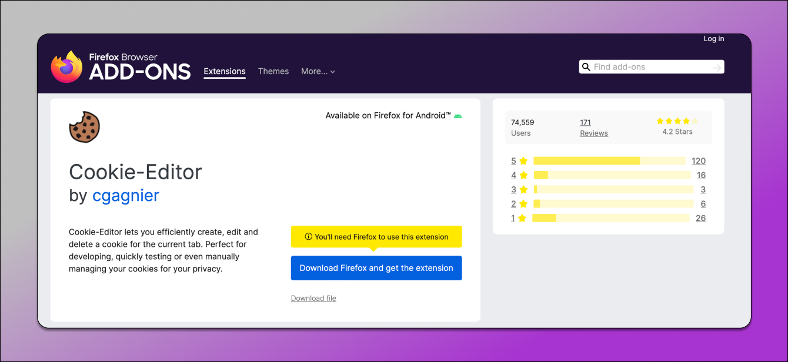Click Download Firefox and get the extension
The height and width of the screenshot is (362, 788).
point(376,268)
